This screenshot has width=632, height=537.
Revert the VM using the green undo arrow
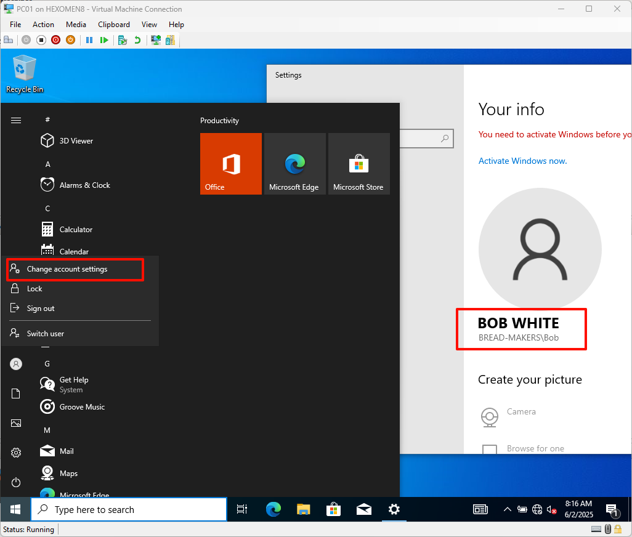click(x=137, y=40)
